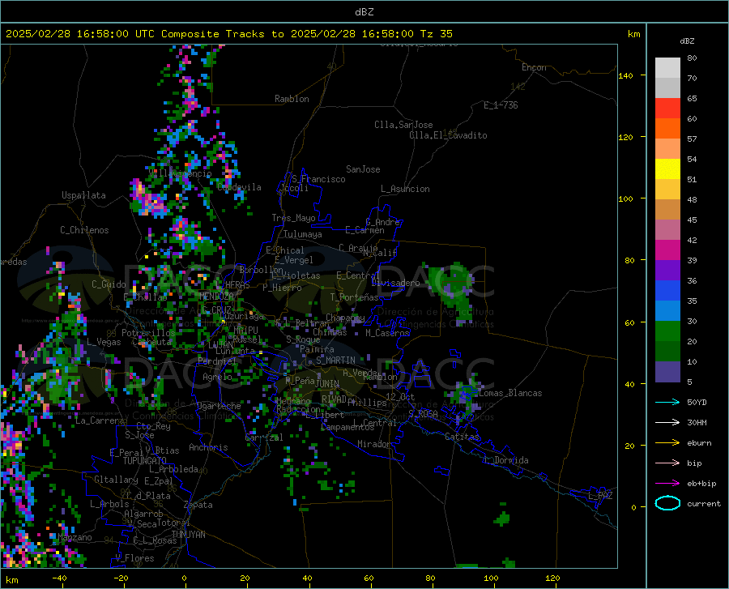Click the '-40' km bottom axis tick
729x589 pixels.
pyautogui.click(x=59, y=578)
